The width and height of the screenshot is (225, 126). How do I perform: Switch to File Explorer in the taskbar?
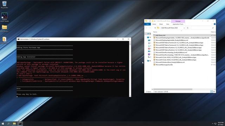(x=14, y=124)
